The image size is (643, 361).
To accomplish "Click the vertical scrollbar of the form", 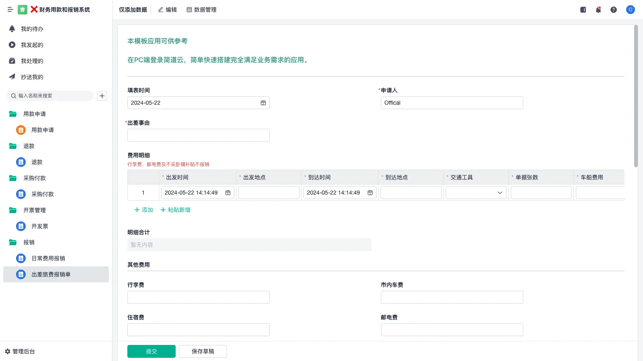I will [636, 96].
